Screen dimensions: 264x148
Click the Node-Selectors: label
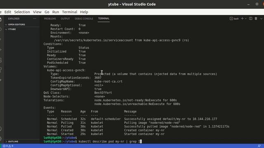click(57, 97)
